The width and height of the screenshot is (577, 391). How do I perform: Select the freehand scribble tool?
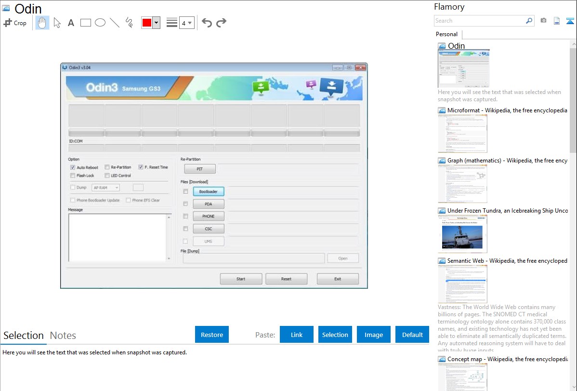tap(129, 23)
